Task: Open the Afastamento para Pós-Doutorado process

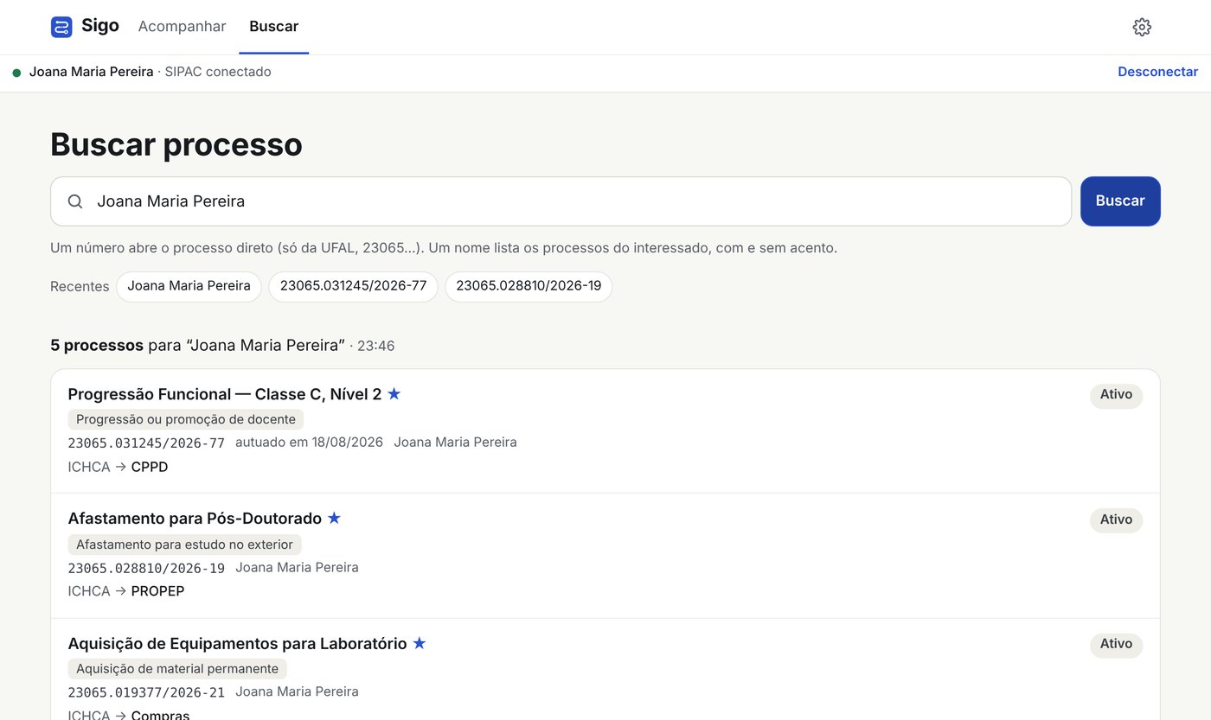Action: coord(195,519)
